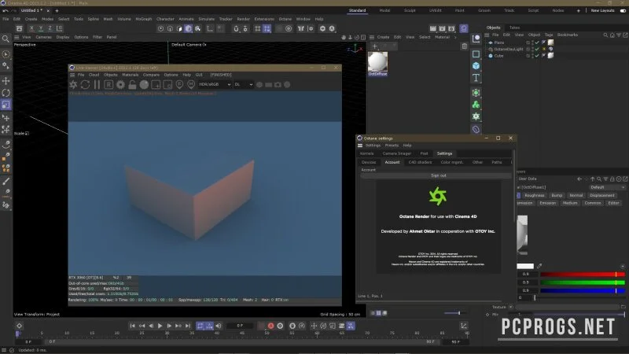Open viewport hamburger menu
629x354 pixels.
tap(17, 37)
